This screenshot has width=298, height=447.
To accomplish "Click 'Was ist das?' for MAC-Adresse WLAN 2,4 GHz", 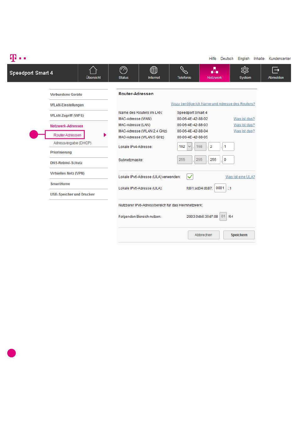I will (x=244, y=131).
